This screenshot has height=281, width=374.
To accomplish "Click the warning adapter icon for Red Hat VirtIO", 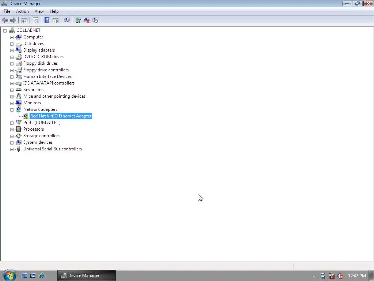I will [26, 116].
